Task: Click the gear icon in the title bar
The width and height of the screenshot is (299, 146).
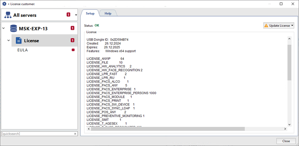Action: click(4, 4)
